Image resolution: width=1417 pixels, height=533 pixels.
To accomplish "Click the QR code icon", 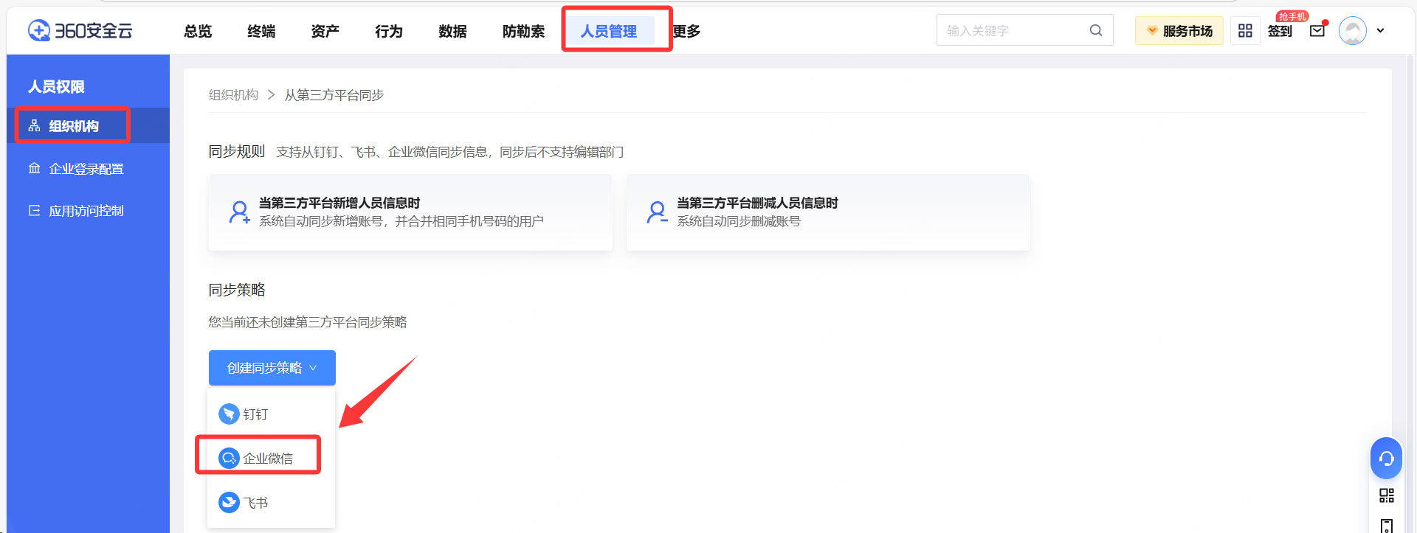I will pyautogui.click(x=1387, y=495).
